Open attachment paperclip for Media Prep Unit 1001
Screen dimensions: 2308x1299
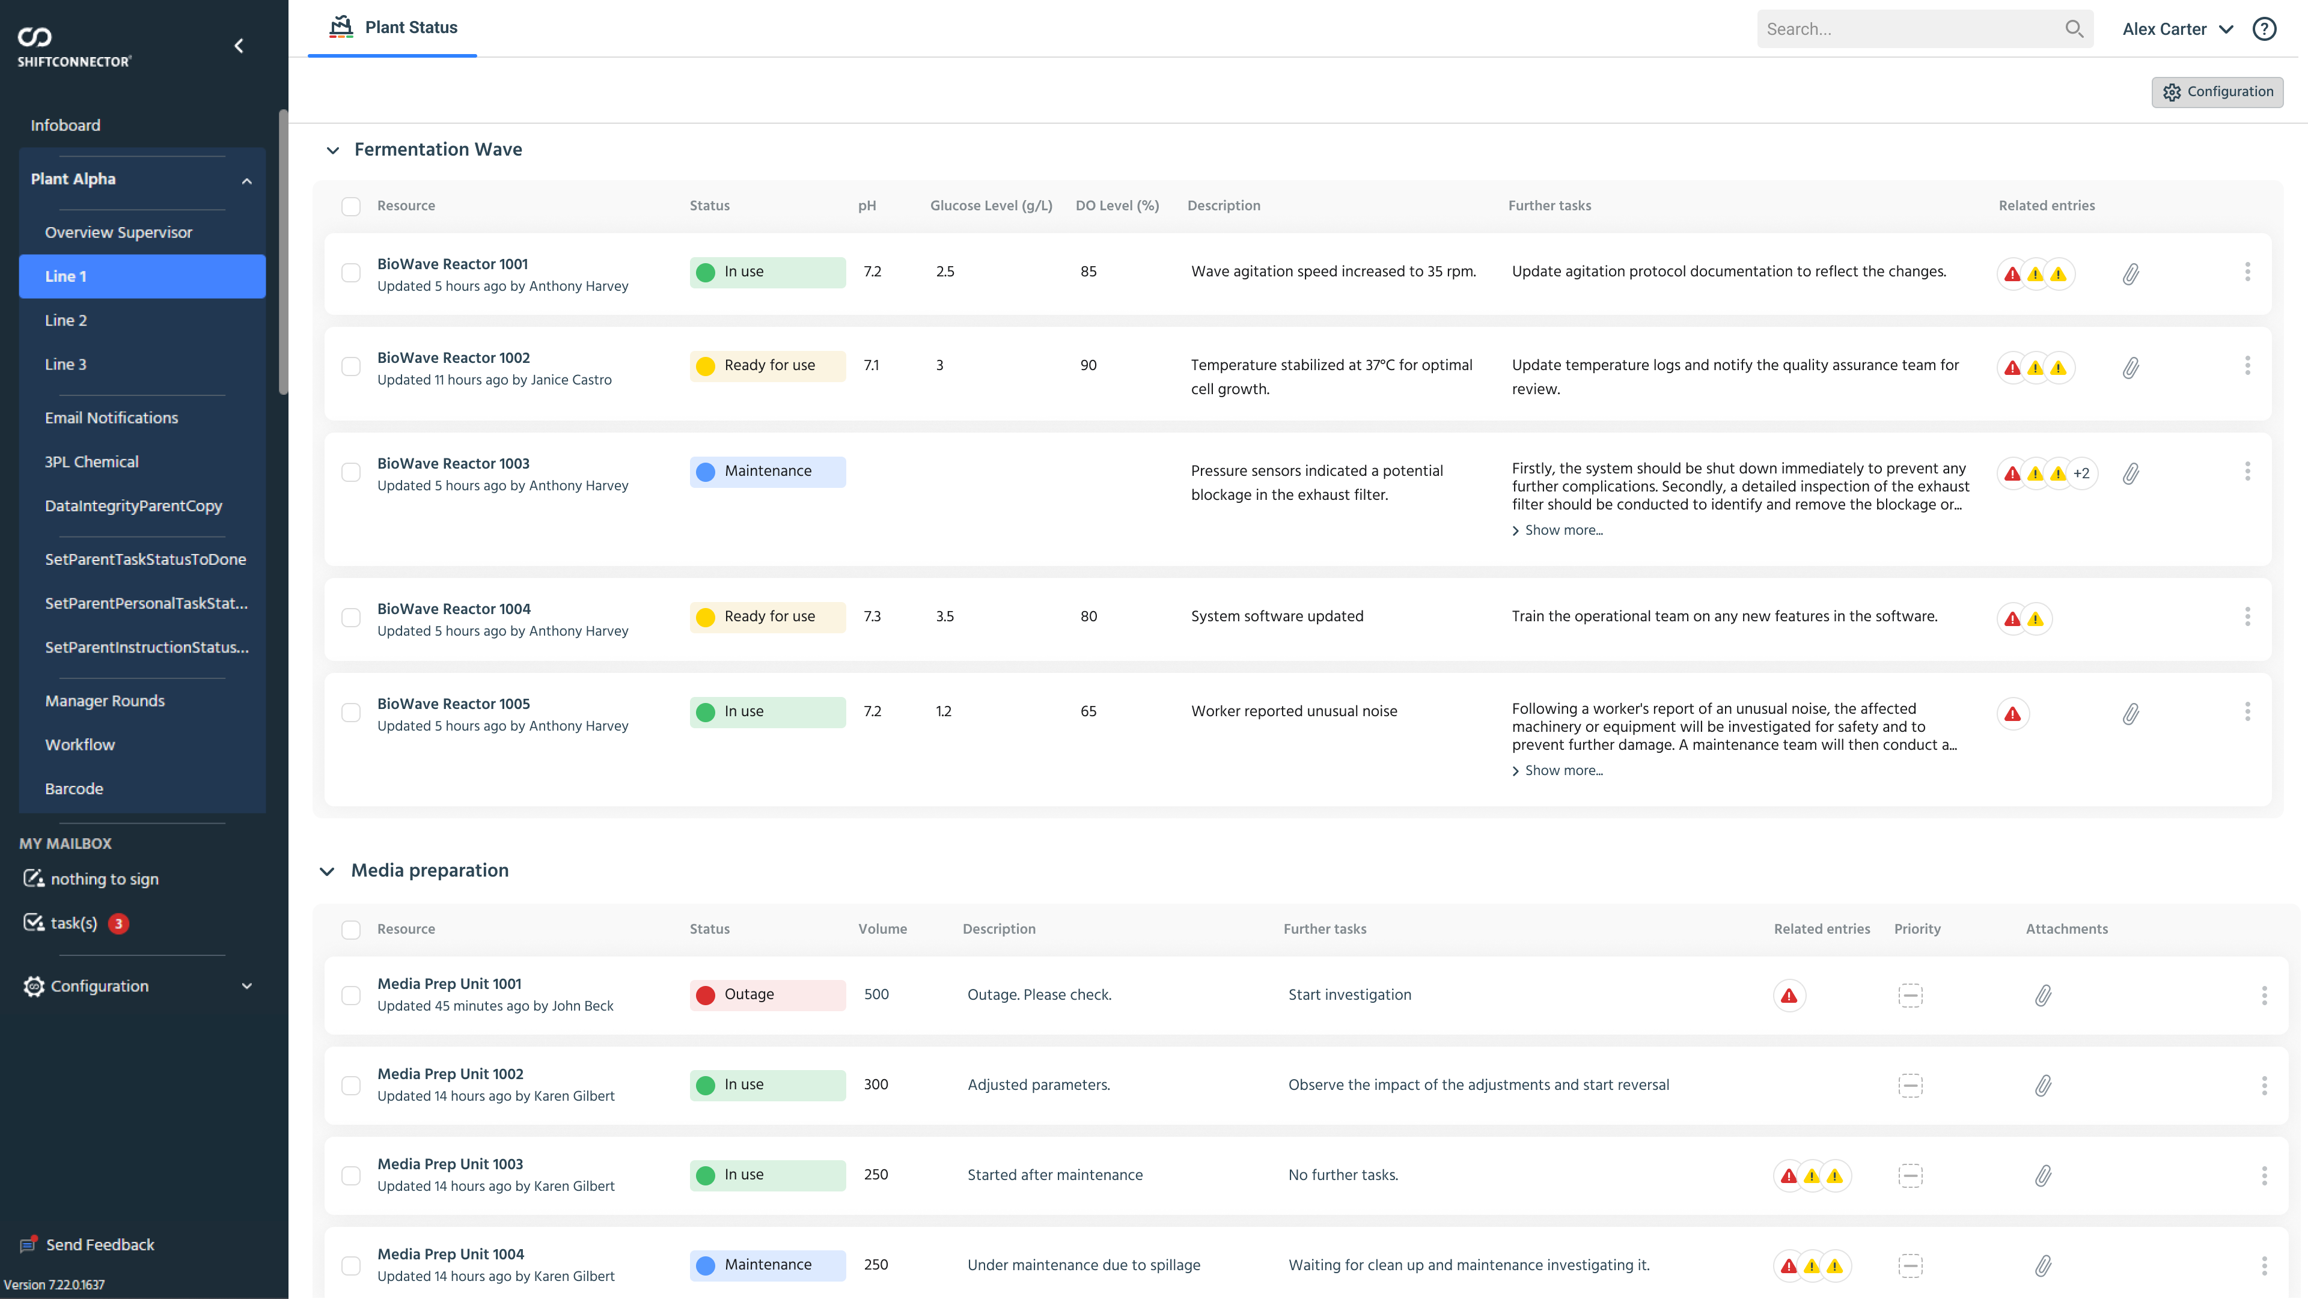(2043, 996)
